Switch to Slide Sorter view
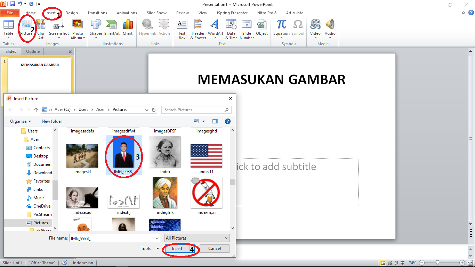The width and height of the screenshot is (475, 267). coord(390,263)
